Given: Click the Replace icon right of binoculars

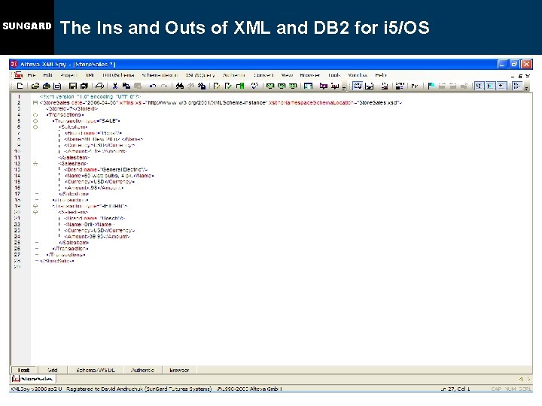Looking at the screenshot, I should pos(202,86).
